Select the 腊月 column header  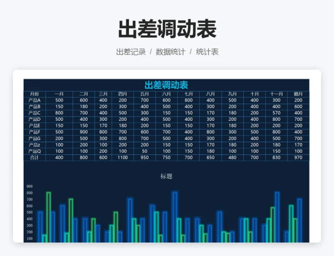[x=298, y=94]
